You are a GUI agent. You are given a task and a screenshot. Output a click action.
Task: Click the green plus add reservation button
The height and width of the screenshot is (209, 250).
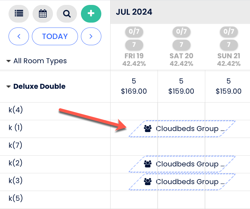(x=91, y=13)
